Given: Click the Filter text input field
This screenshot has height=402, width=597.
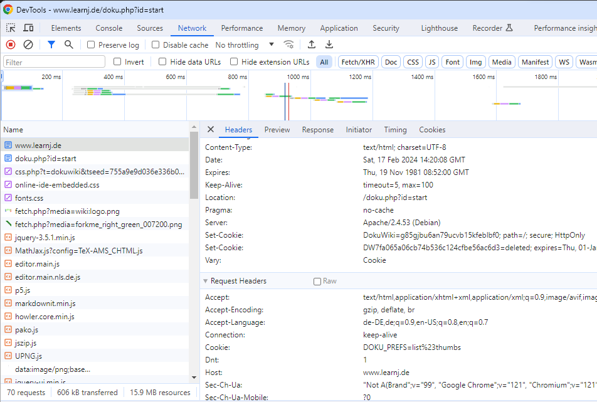Looking at the screenshot, I should pos(55,62).
